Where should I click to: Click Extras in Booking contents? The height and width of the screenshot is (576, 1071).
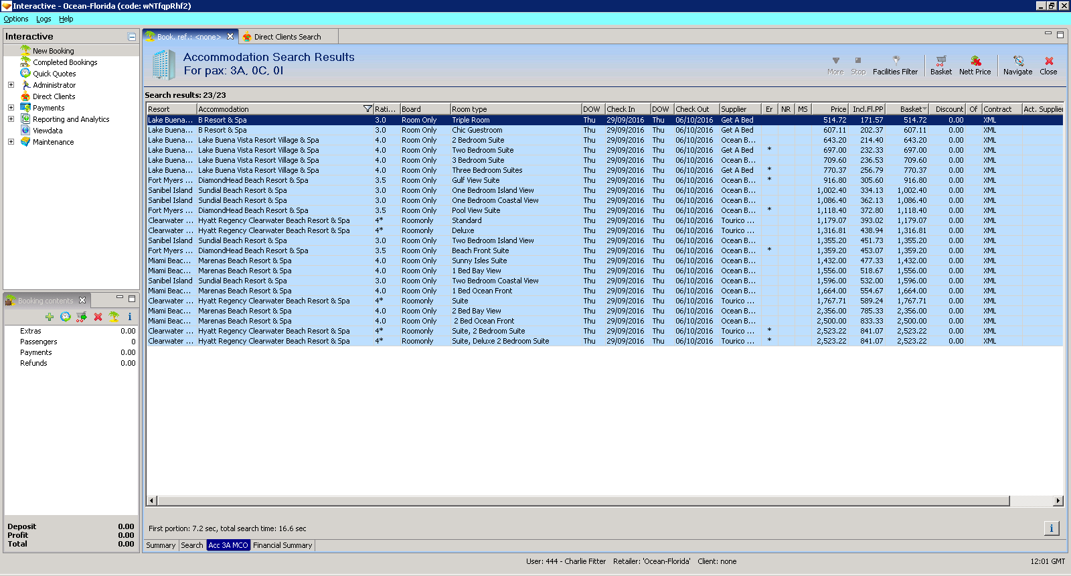tap(31, 331)
